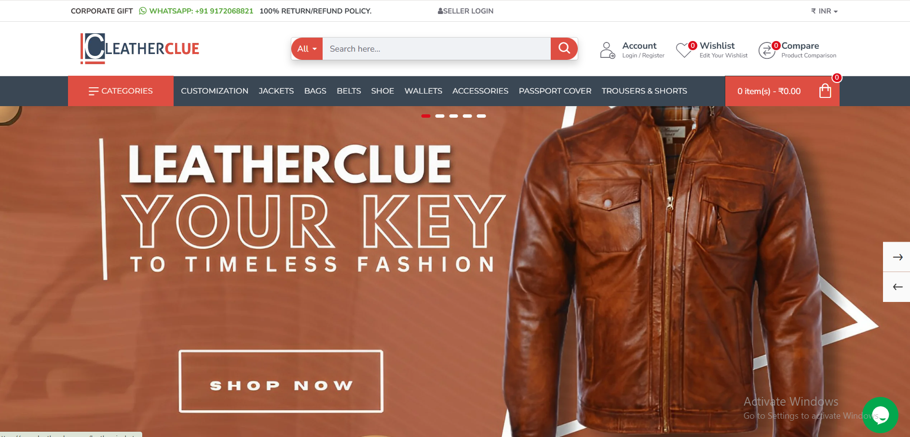The image size is (910, 437).
Task: Focus the Search here input field
Action: coord(436,49)
